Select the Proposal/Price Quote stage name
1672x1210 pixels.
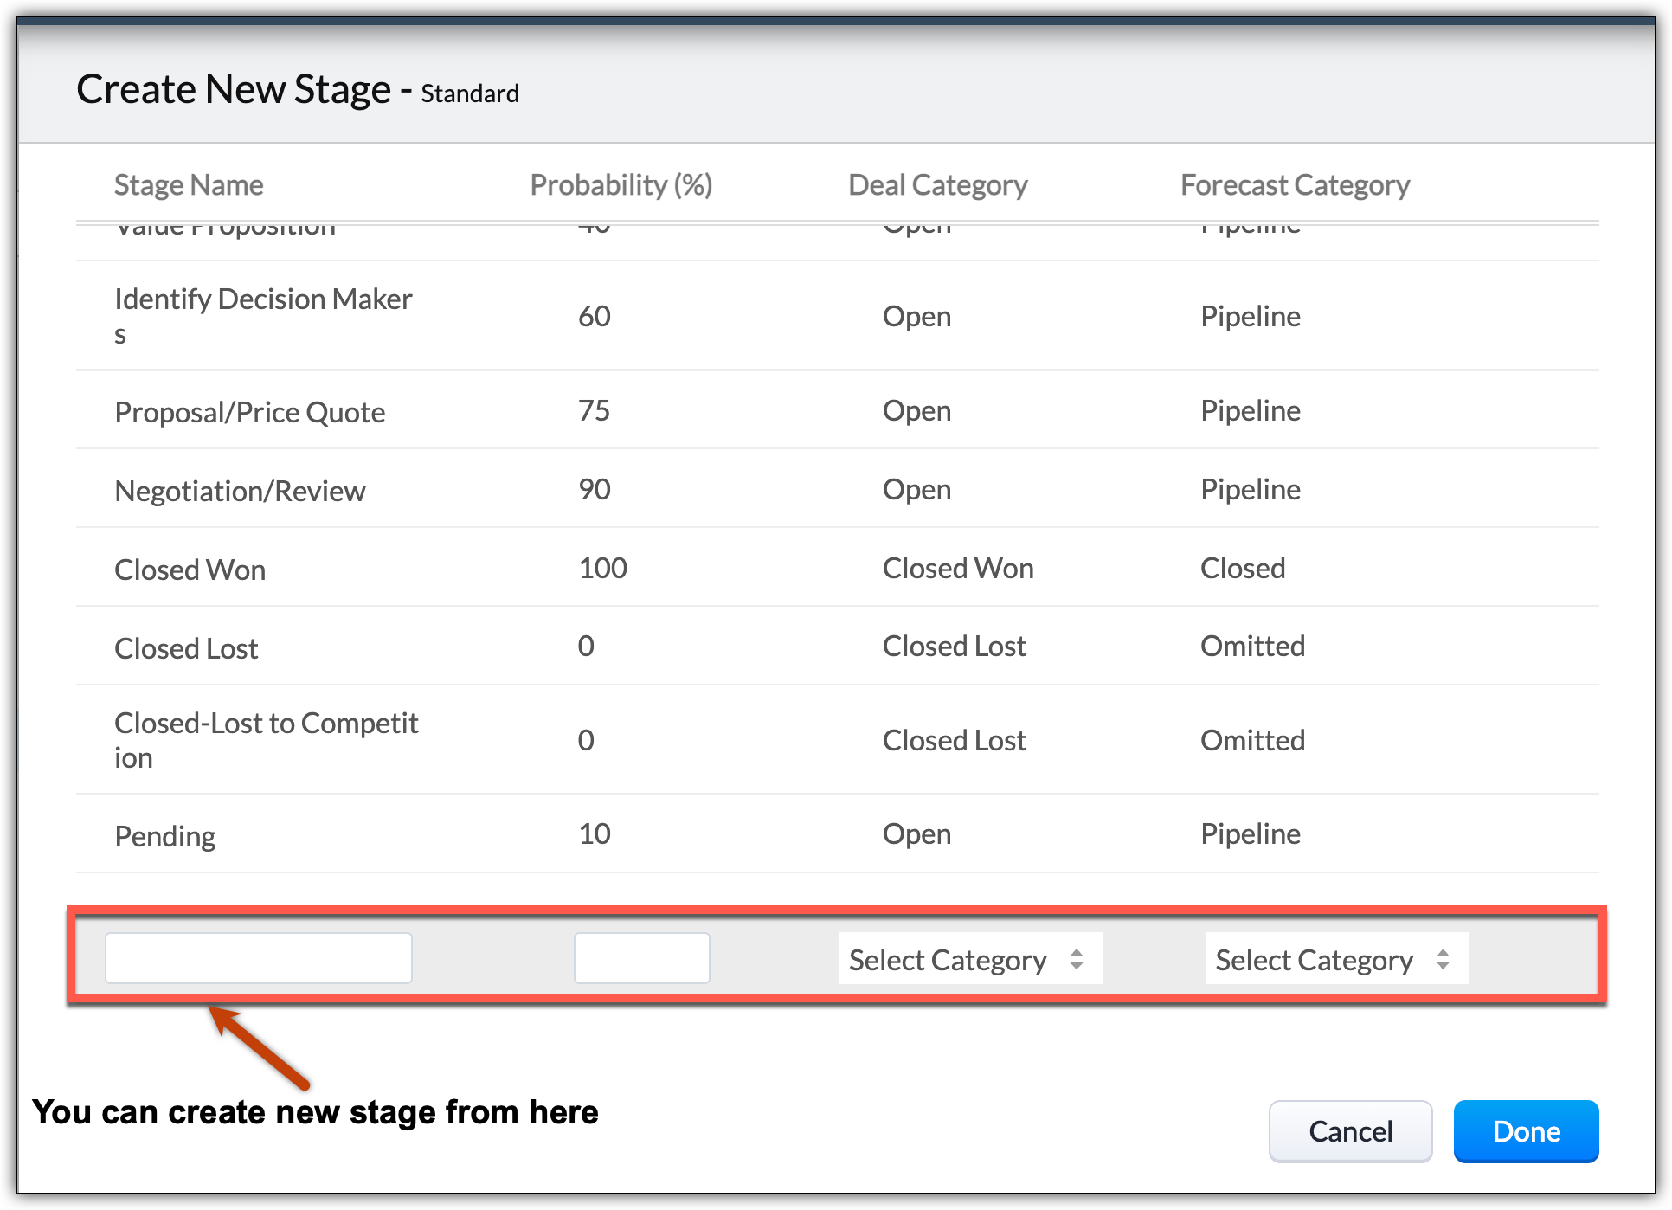[x=249, y=412]
